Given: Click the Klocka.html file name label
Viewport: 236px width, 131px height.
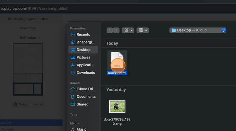Looking at the screenshot, I should [x=117, y=73].
